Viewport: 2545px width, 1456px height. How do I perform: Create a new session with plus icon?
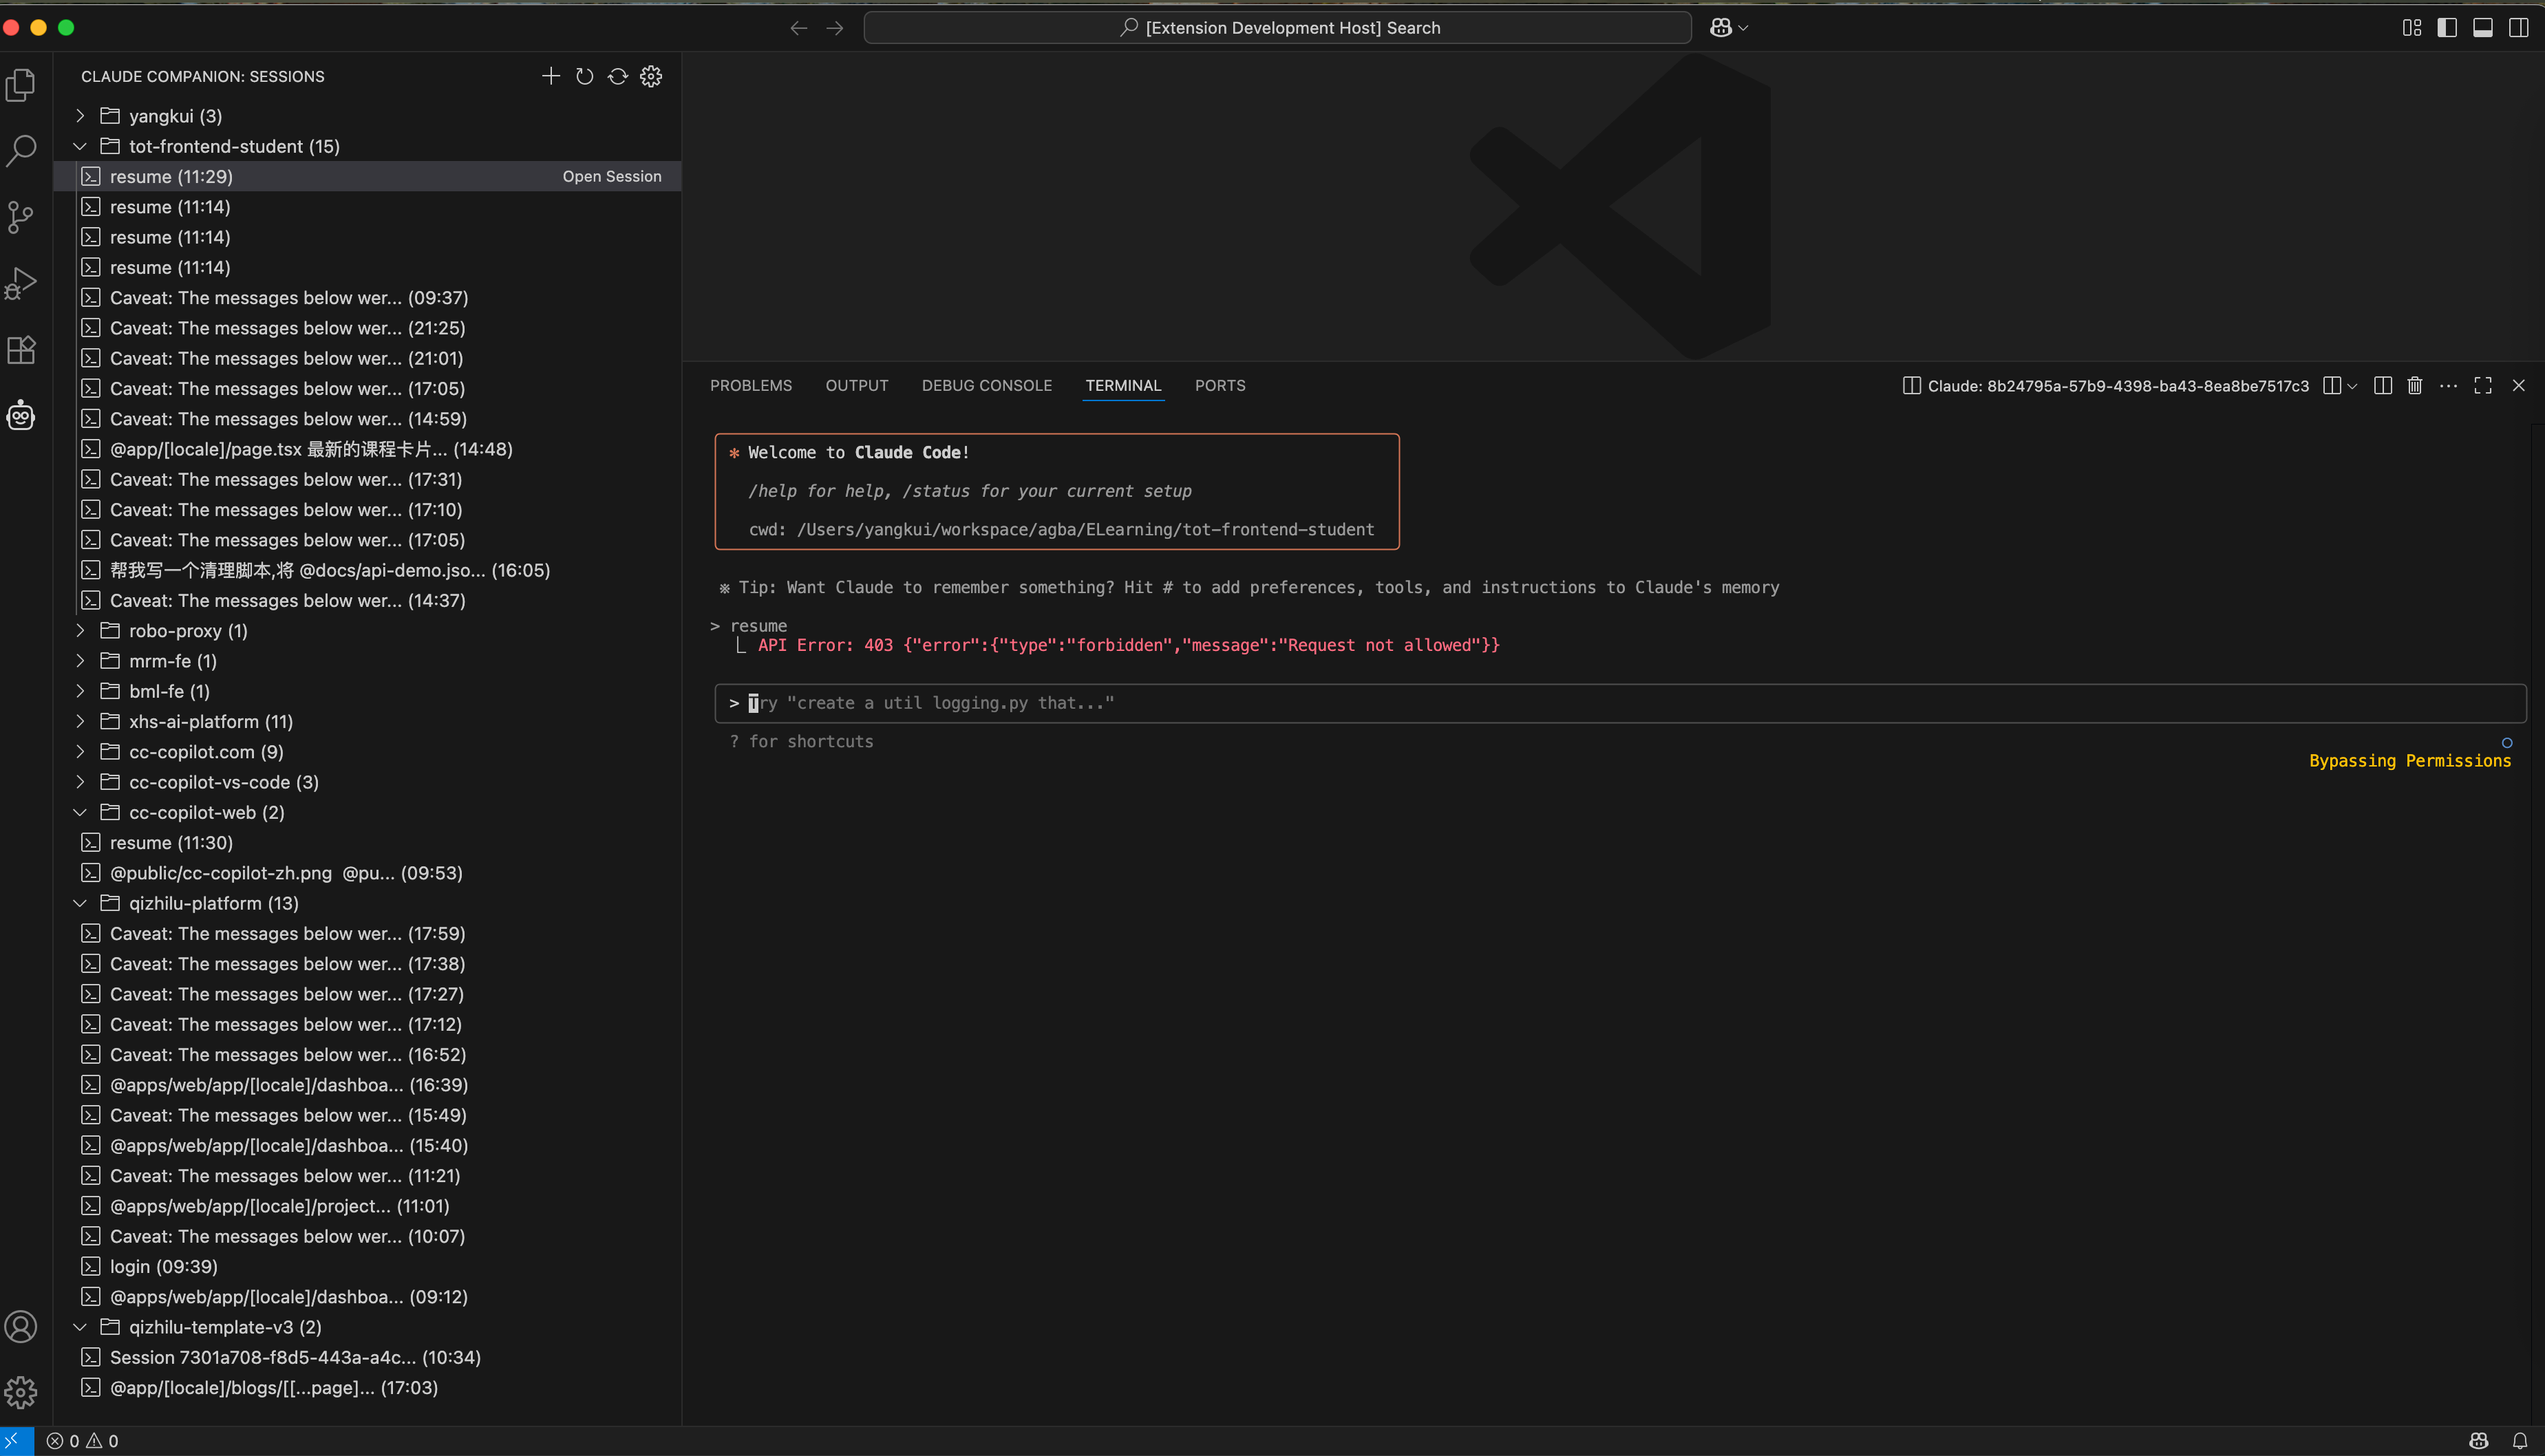[551, 76]
